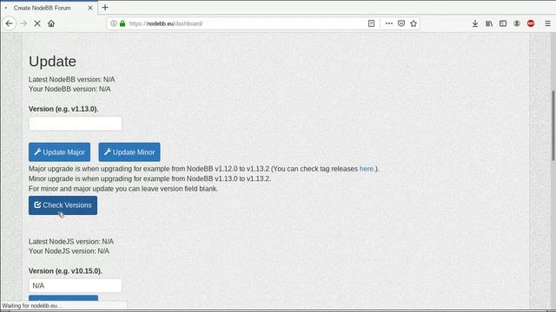Close the Create NodeBB Forum tab

tap(90, 8)
